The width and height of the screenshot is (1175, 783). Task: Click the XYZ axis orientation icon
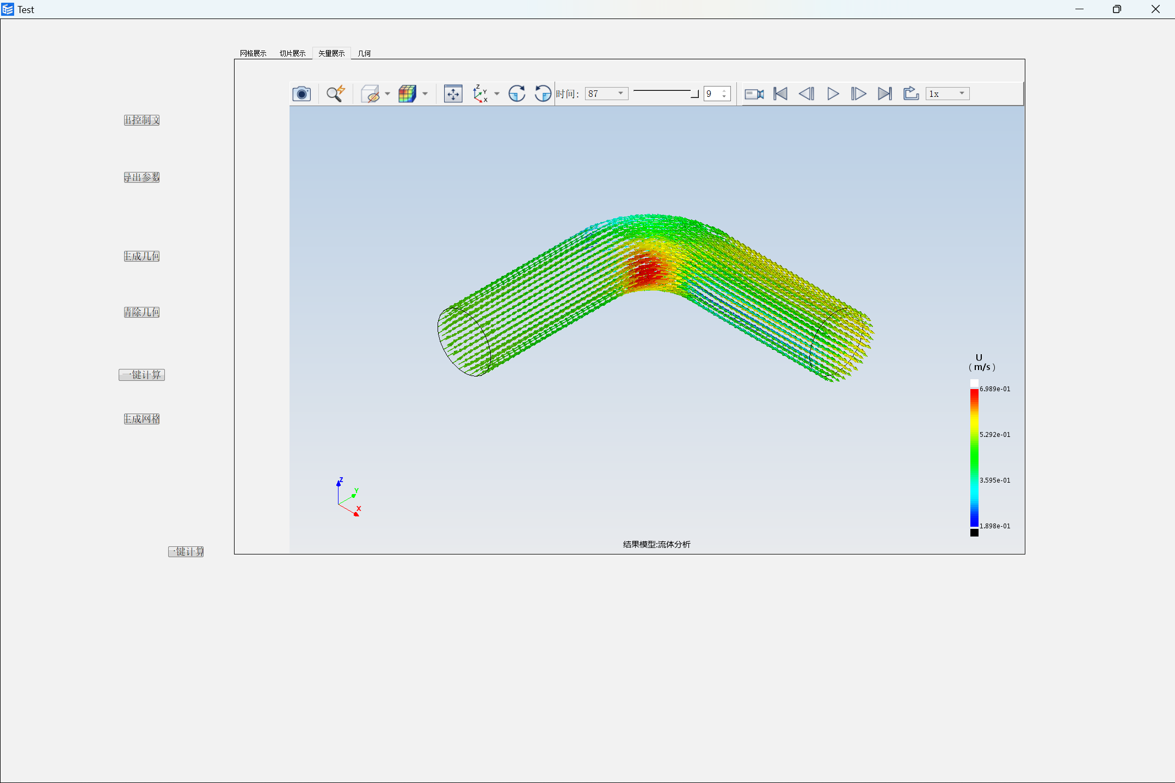point(480,94)
